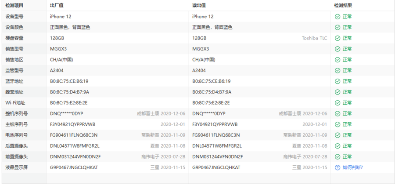Click factory mainboard serial F3Y04921QYPPRVWB

[x=72, y=124]
